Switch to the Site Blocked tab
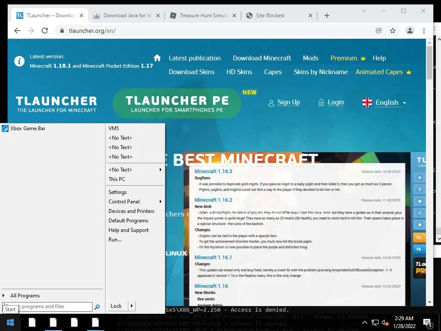Image resolution: width=441 pixels, height=331 pixels. click(279, 16)
